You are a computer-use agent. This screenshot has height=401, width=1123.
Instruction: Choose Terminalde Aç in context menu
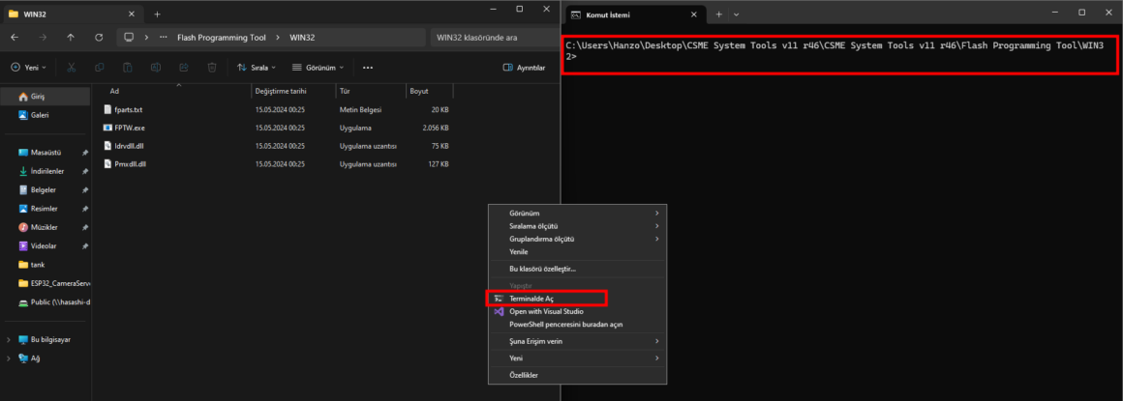pos(577,298)
